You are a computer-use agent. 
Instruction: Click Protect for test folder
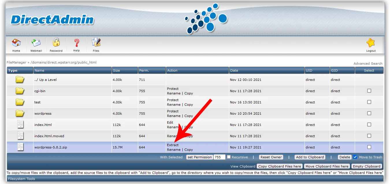point(173,100)
